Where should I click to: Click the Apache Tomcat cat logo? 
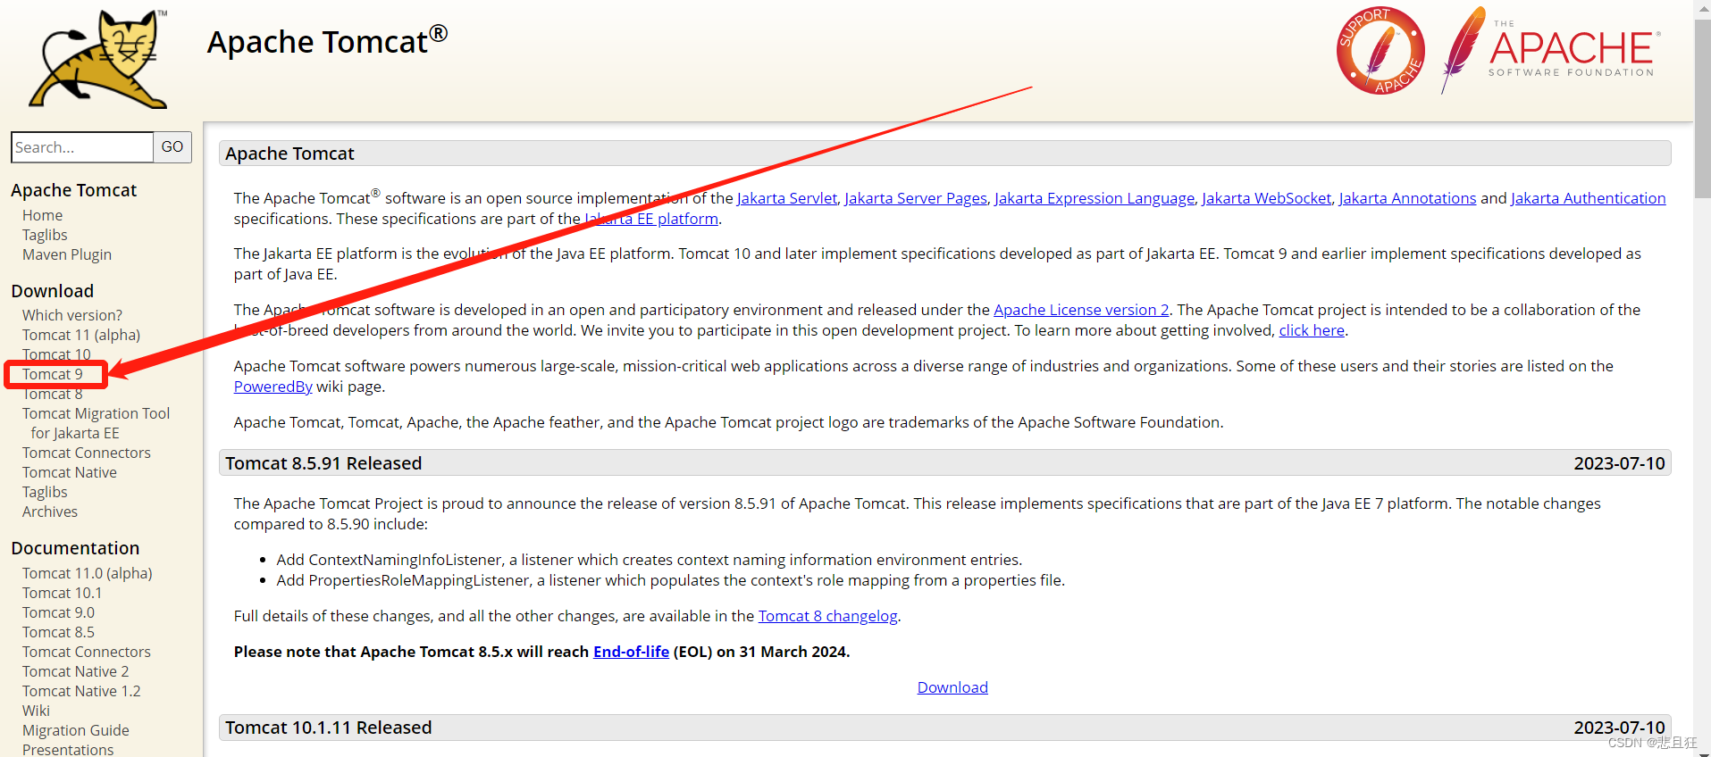coord(98,59)
